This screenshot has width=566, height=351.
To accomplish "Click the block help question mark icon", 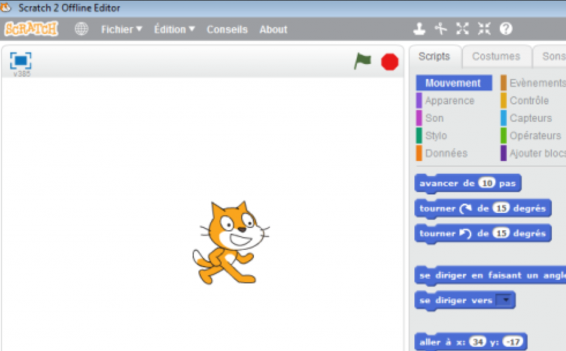I will pos(506,29).
